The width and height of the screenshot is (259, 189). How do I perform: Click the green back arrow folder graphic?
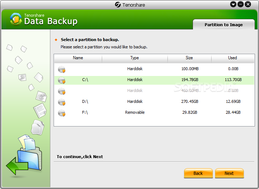coord(24,155)
